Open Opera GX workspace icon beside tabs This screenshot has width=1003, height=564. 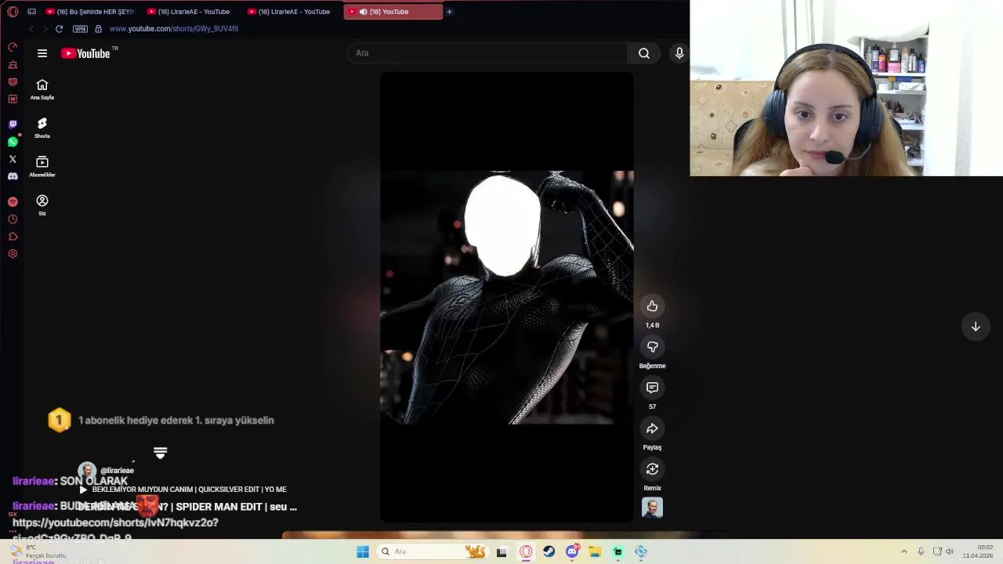click(31, 12)
